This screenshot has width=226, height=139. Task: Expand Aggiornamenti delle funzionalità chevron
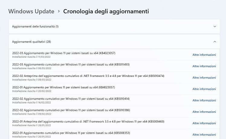pos(215,27)
